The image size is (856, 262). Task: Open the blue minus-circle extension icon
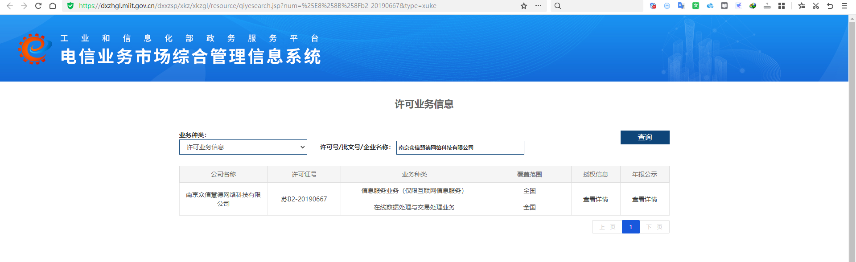(667, 6)
